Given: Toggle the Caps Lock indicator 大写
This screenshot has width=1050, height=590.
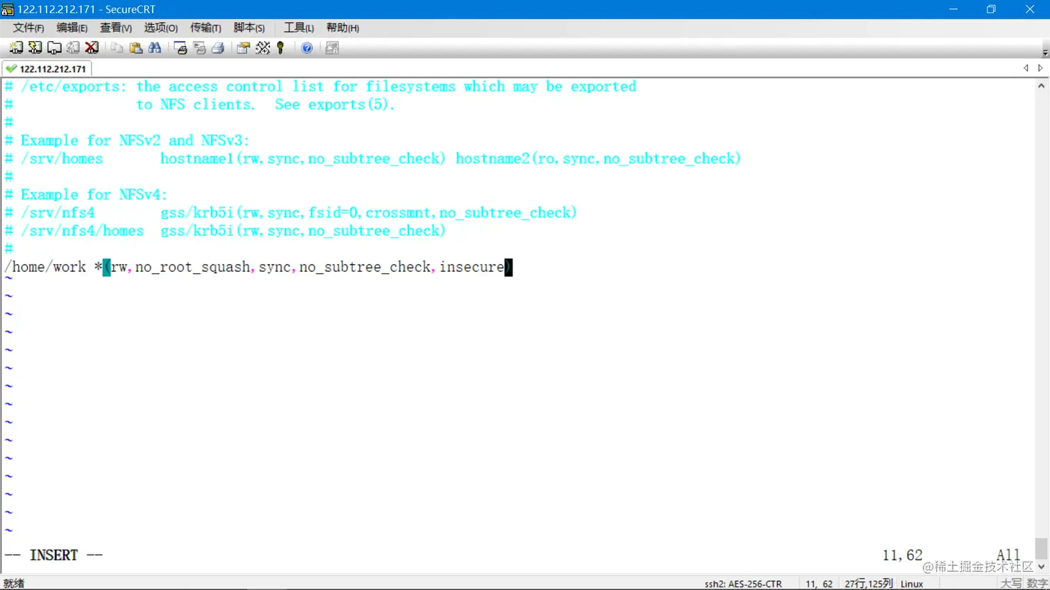Looking at the screenshot, I should point(1013,583).
